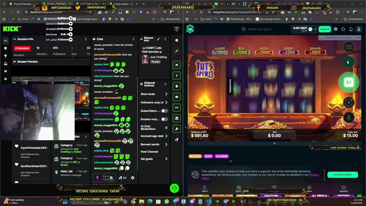Screen dimensions: 366x206
Task: Click the Persian language tag
Action: point(156,62)
